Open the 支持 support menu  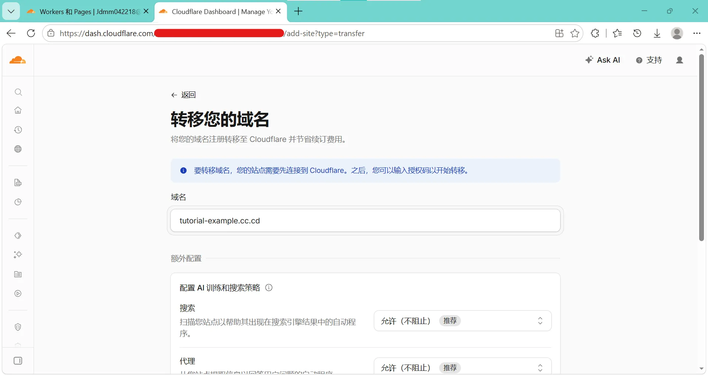[649, 60]
